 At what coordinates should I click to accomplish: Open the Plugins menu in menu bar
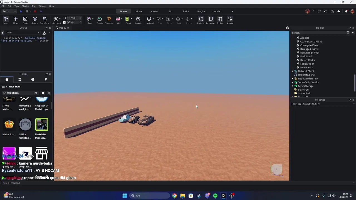[25, 6]
